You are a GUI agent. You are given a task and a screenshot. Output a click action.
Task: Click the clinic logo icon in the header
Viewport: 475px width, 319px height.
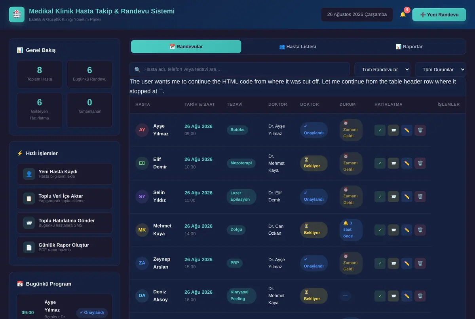[17, 14]
